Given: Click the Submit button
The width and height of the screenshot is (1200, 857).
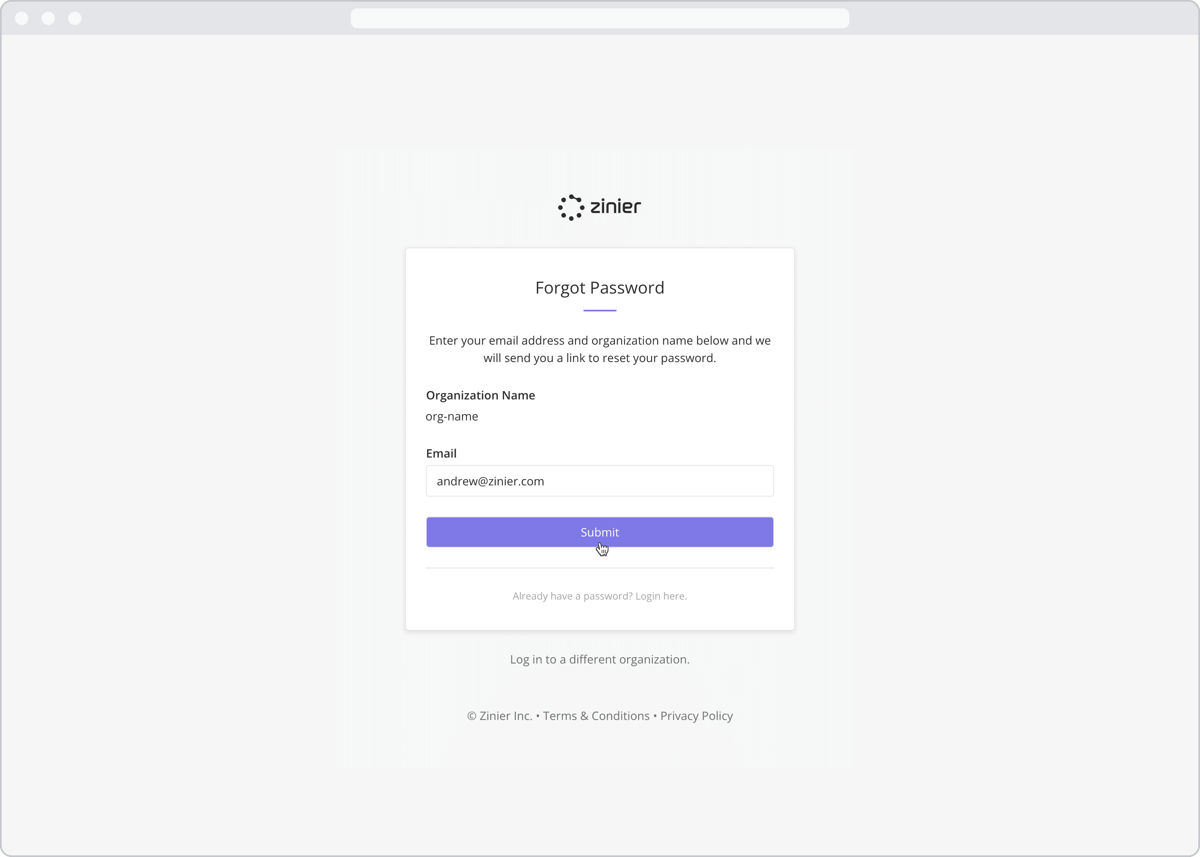Looking at the screenshot, I should [599, 532].
